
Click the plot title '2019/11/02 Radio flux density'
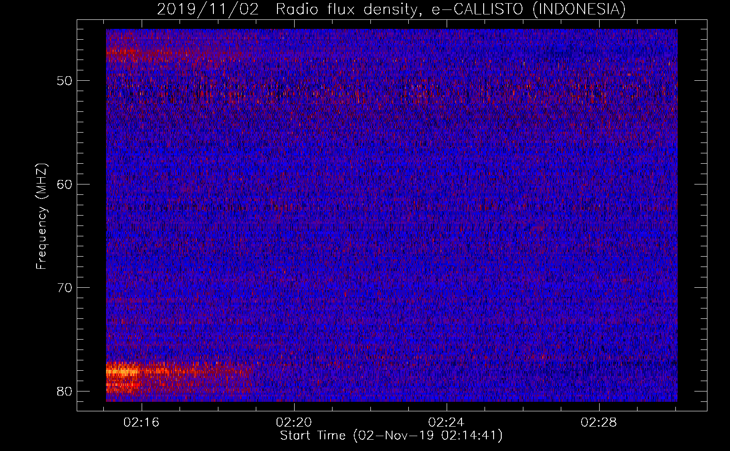pyautogui.click(x=392, y=9)
